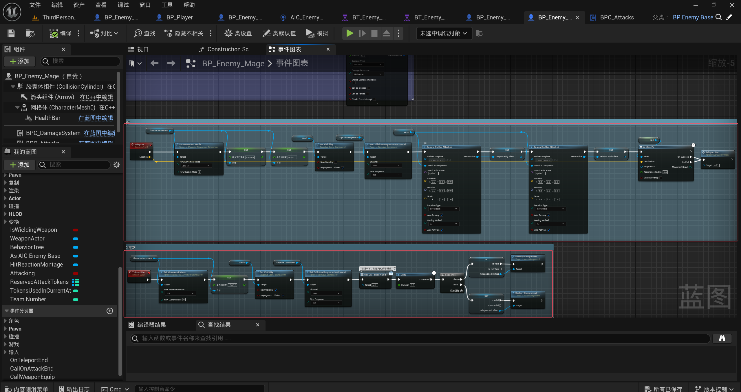741x392 pixels.
Task: Collapse the CollisionCylinder component tree
Action: point(13,87)
